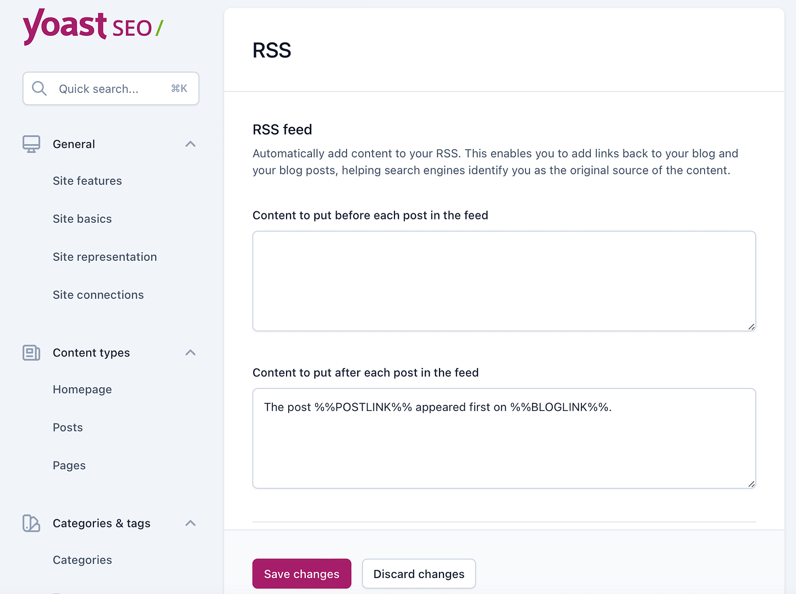Click the magnifying glass search icon

coord(39,89)
